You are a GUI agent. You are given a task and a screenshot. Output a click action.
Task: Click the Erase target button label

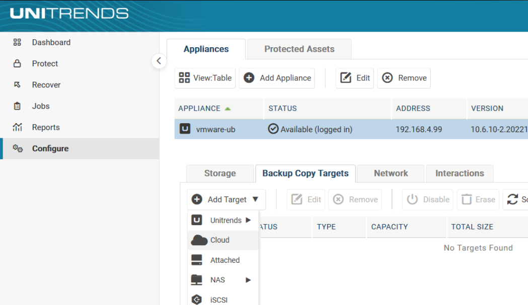pos(485,199)
